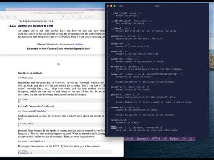
Task: Click the feedback icon in editor status bar
Action: (184, 138)
